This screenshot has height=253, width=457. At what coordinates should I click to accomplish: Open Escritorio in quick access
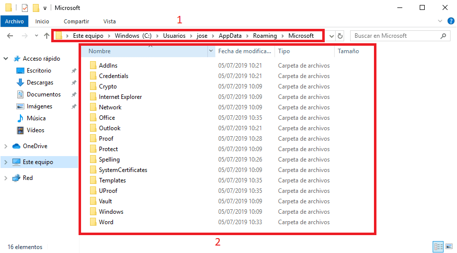39,71
